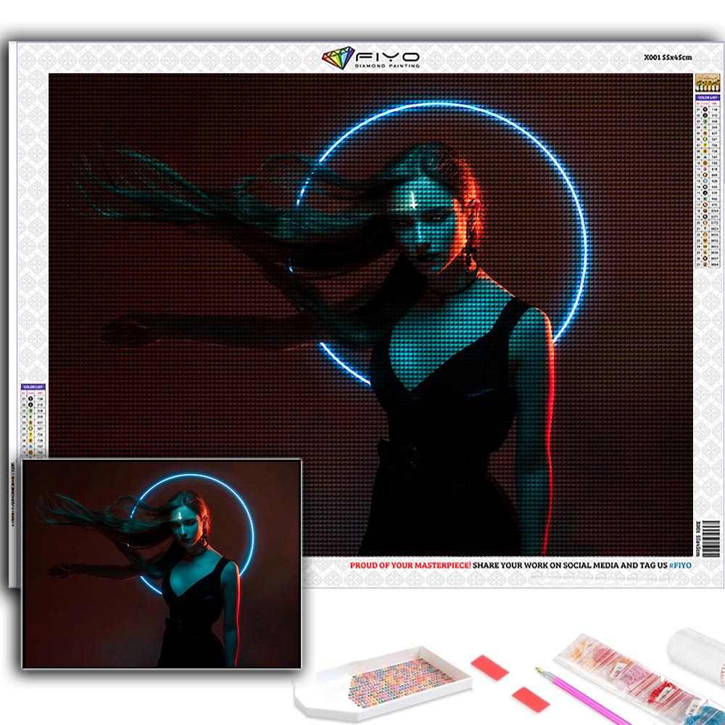Click the X001 55x45cm size label
Viewport: 725px width, 725px height.
(x=668, y=57)
